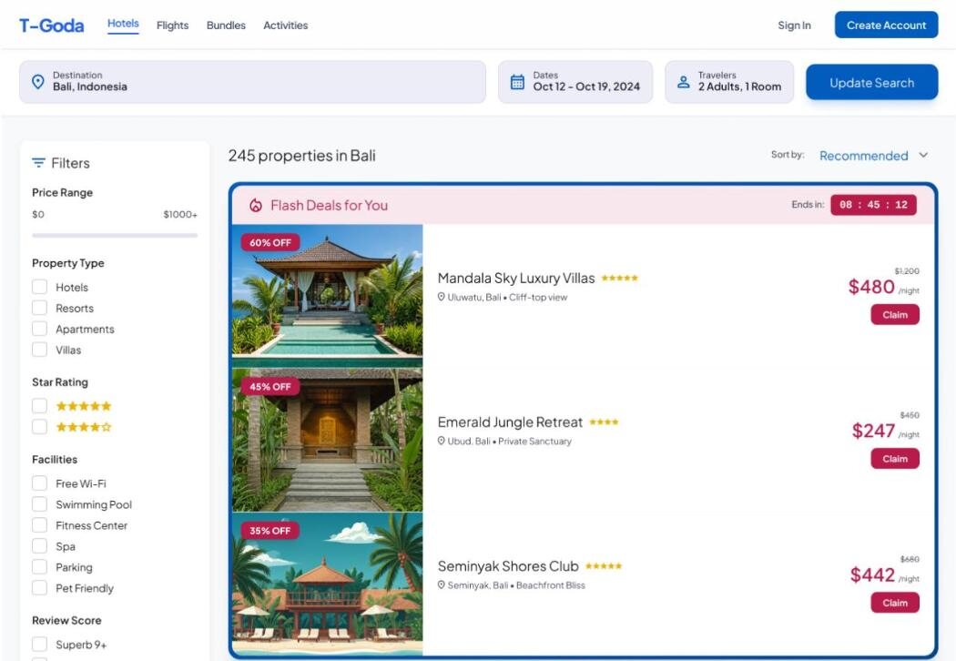Click the Create Account button
956x661 pixels.
point(887,25)
